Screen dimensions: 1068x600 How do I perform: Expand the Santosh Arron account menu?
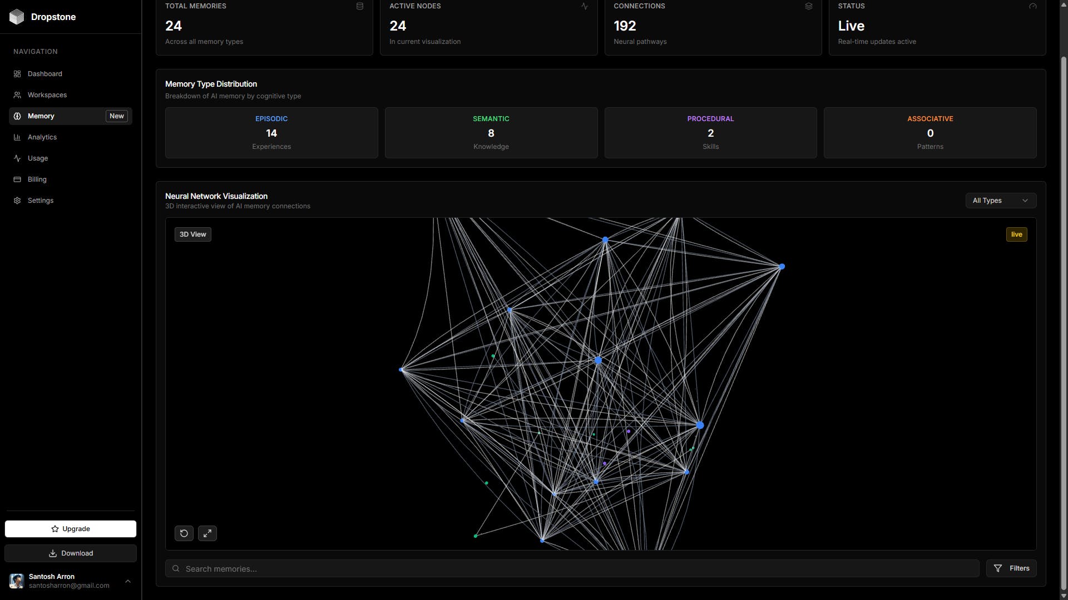pyautogui.click(x=127, y=581)
